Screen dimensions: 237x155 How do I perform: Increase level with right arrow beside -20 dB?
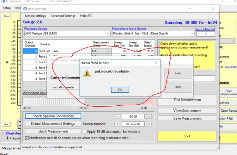[149, 116]
